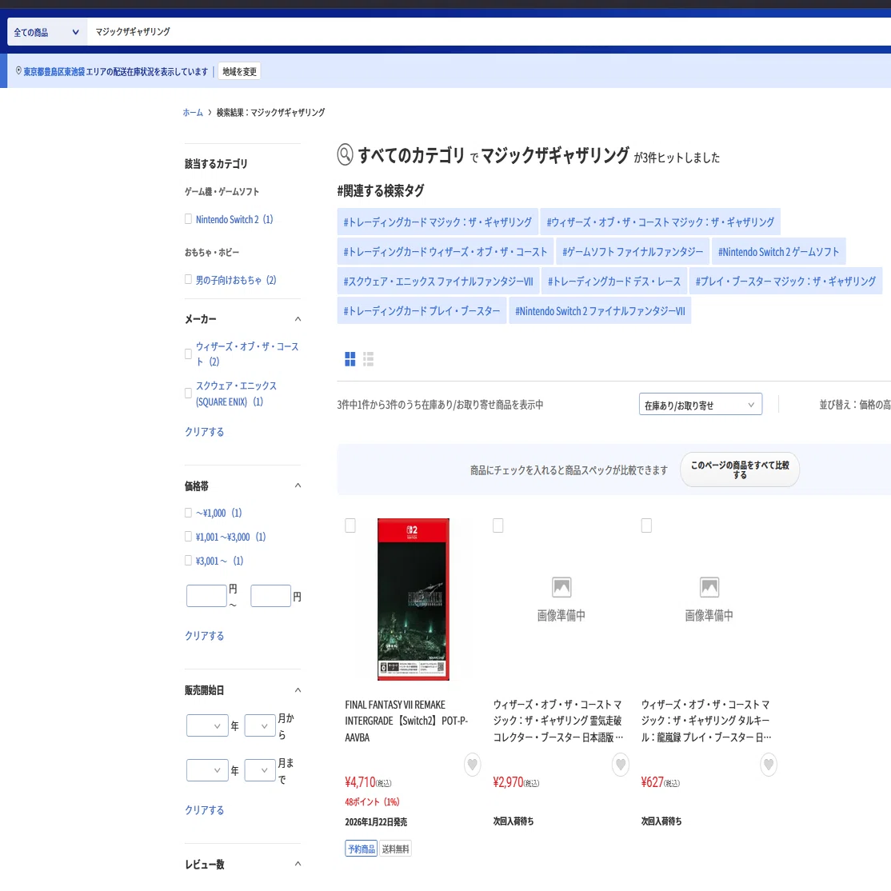The image size is (891, 891).
Task: Select tag #Nintendo Switch 2 ゲームソフト
Action: coord(778,251)
